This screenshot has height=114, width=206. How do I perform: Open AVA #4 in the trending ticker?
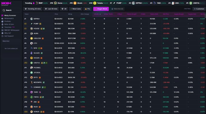tap(176, 3)
